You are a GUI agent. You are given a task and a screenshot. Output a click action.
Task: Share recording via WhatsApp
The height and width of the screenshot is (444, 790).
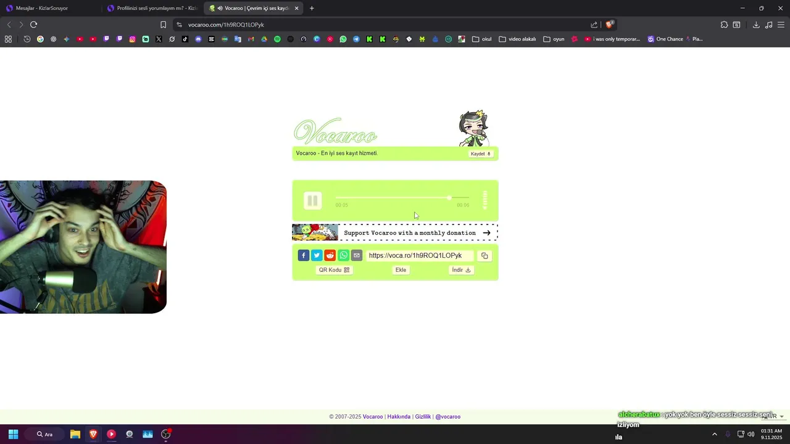click(343, 255)
